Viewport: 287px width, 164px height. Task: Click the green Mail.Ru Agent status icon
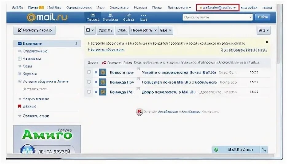point(216,150)
